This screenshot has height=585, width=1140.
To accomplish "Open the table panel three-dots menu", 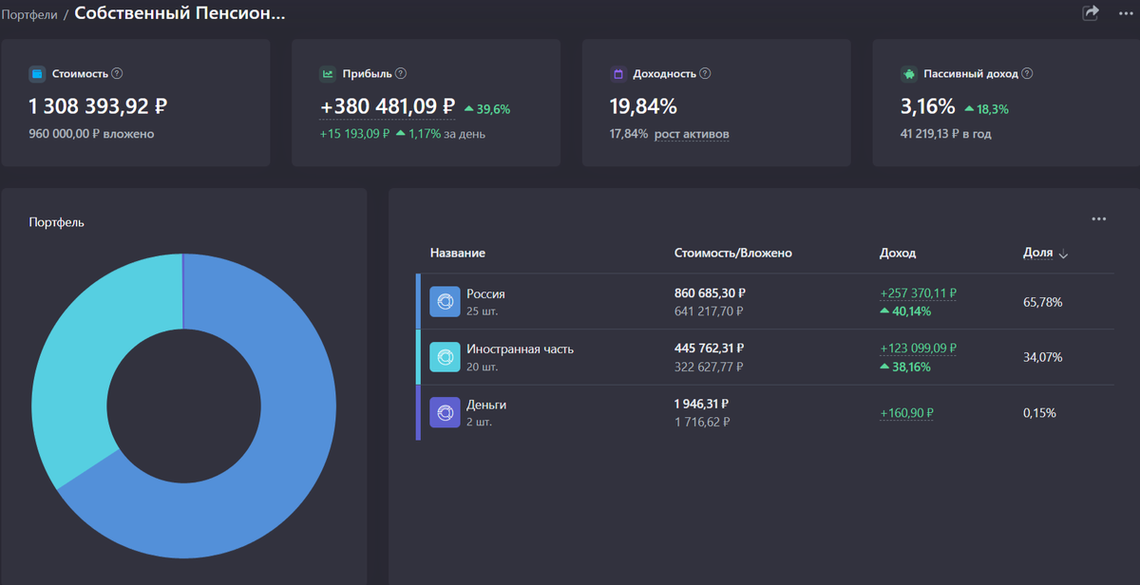I will tap(1099, 219).
